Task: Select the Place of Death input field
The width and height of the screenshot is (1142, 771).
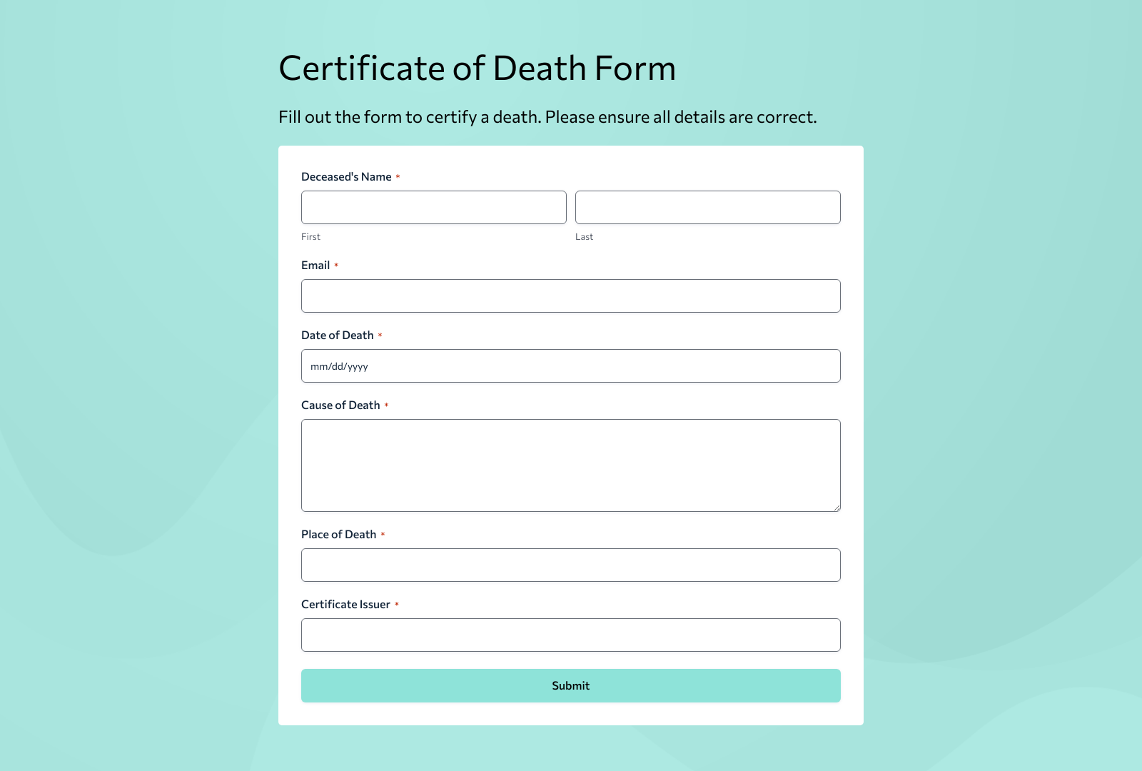Action: (x=570, y=565)
